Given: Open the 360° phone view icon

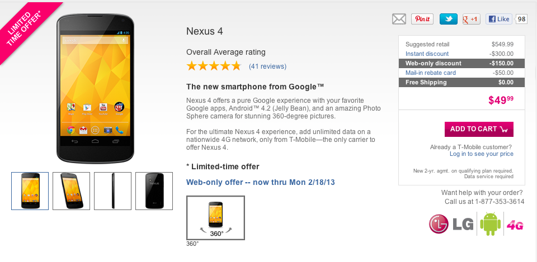Looking at the screenshot, I should point(215,217).
